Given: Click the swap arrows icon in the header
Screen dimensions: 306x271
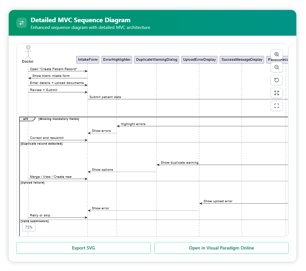Looking at the screenshot, I should pos(22,23).
